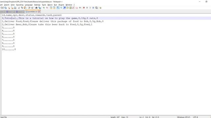The image size is (211, 118).
Task: Click the 'length : 347' status bar entry
Action: (115, 117)
